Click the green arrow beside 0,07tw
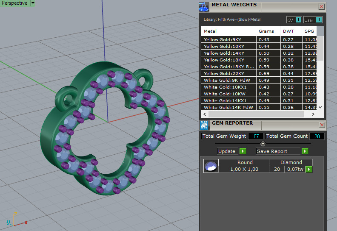Viewport: 337px width, 231px height. (x=309, y=170)
